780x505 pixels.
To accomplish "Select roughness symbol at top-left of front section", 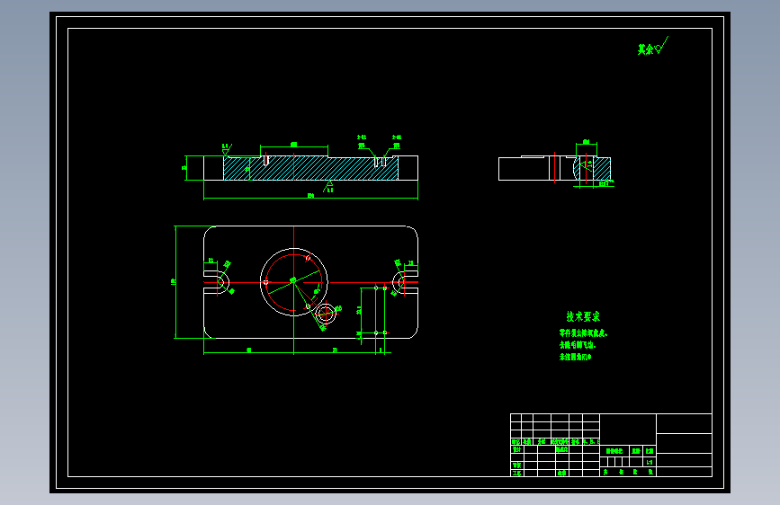I will pyautogui.click(x=227, y=148).
